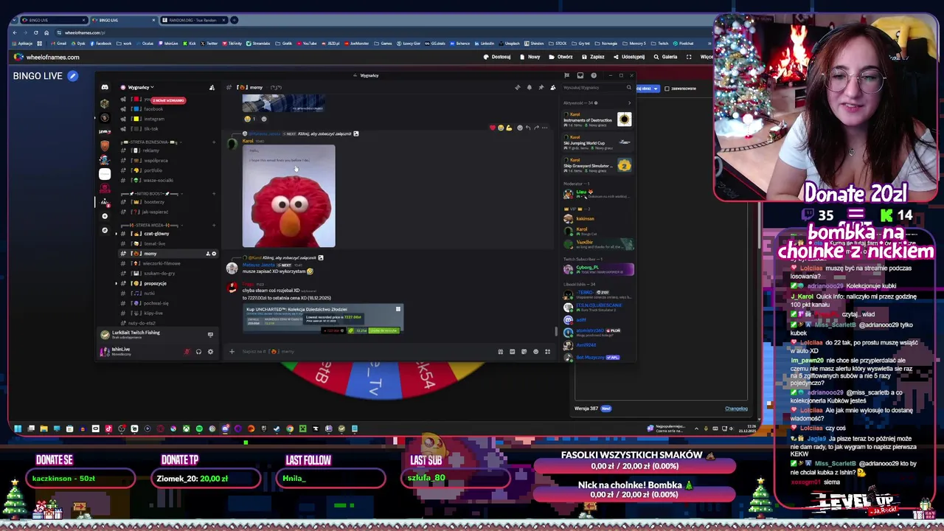Click Nowy in wheelofnames toolbar
This screenshot has width=944, height=531.
coord(530,57)
